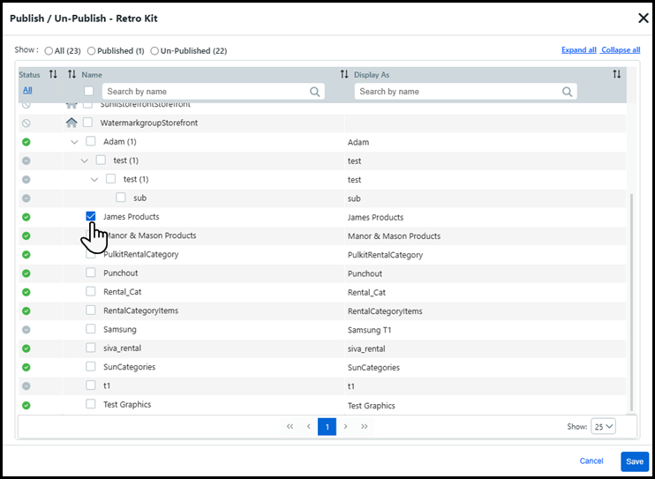
Task: Collapse the Adam (1) tree node
Action: 75,142
